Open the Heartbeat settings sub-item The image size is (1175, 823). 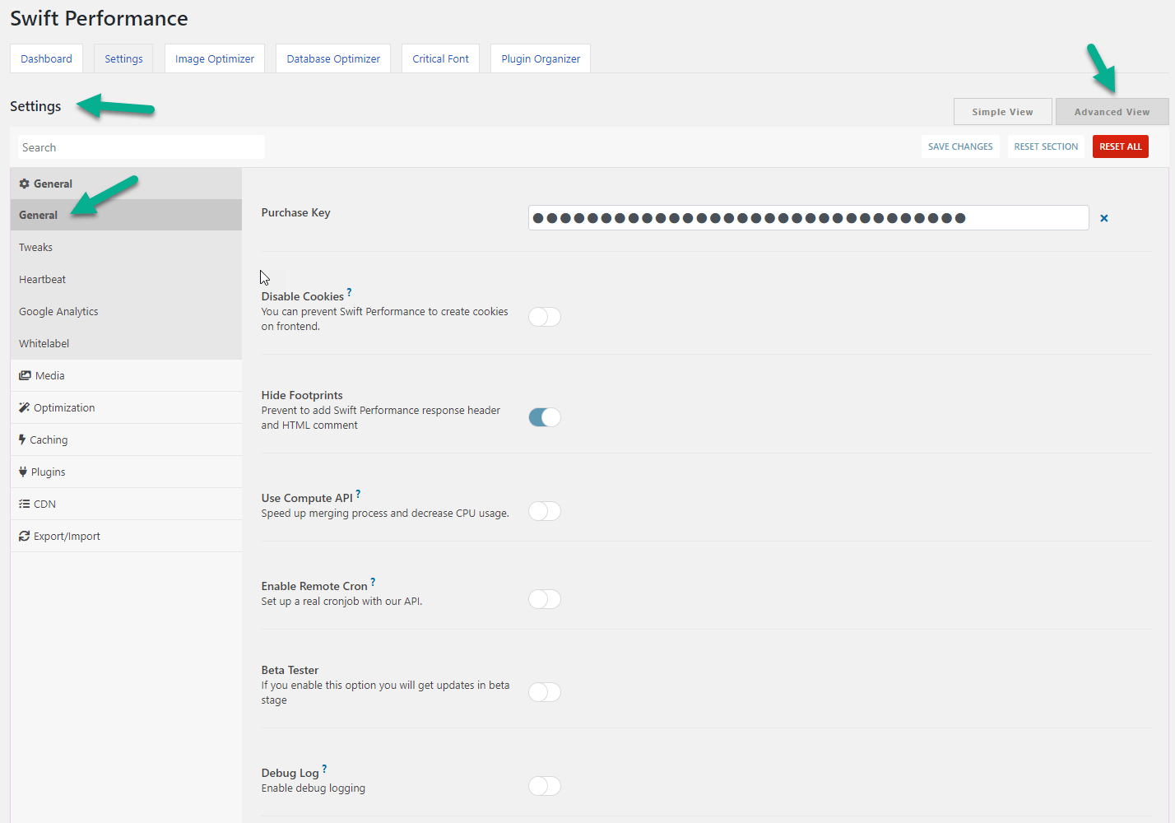click(x=126, y=279)
